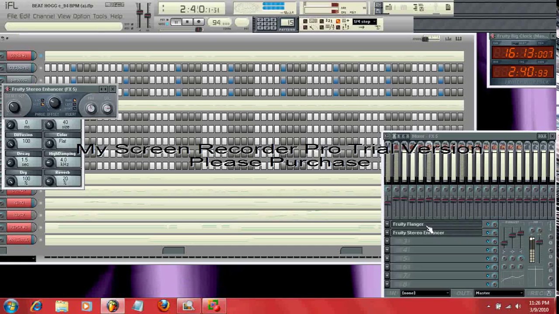Viewport: 559px width, 314px height.
Task: Toggle the Fruity Stereo Enhancer enable LED
Action: pyautogui.click(x=488, y=233)
